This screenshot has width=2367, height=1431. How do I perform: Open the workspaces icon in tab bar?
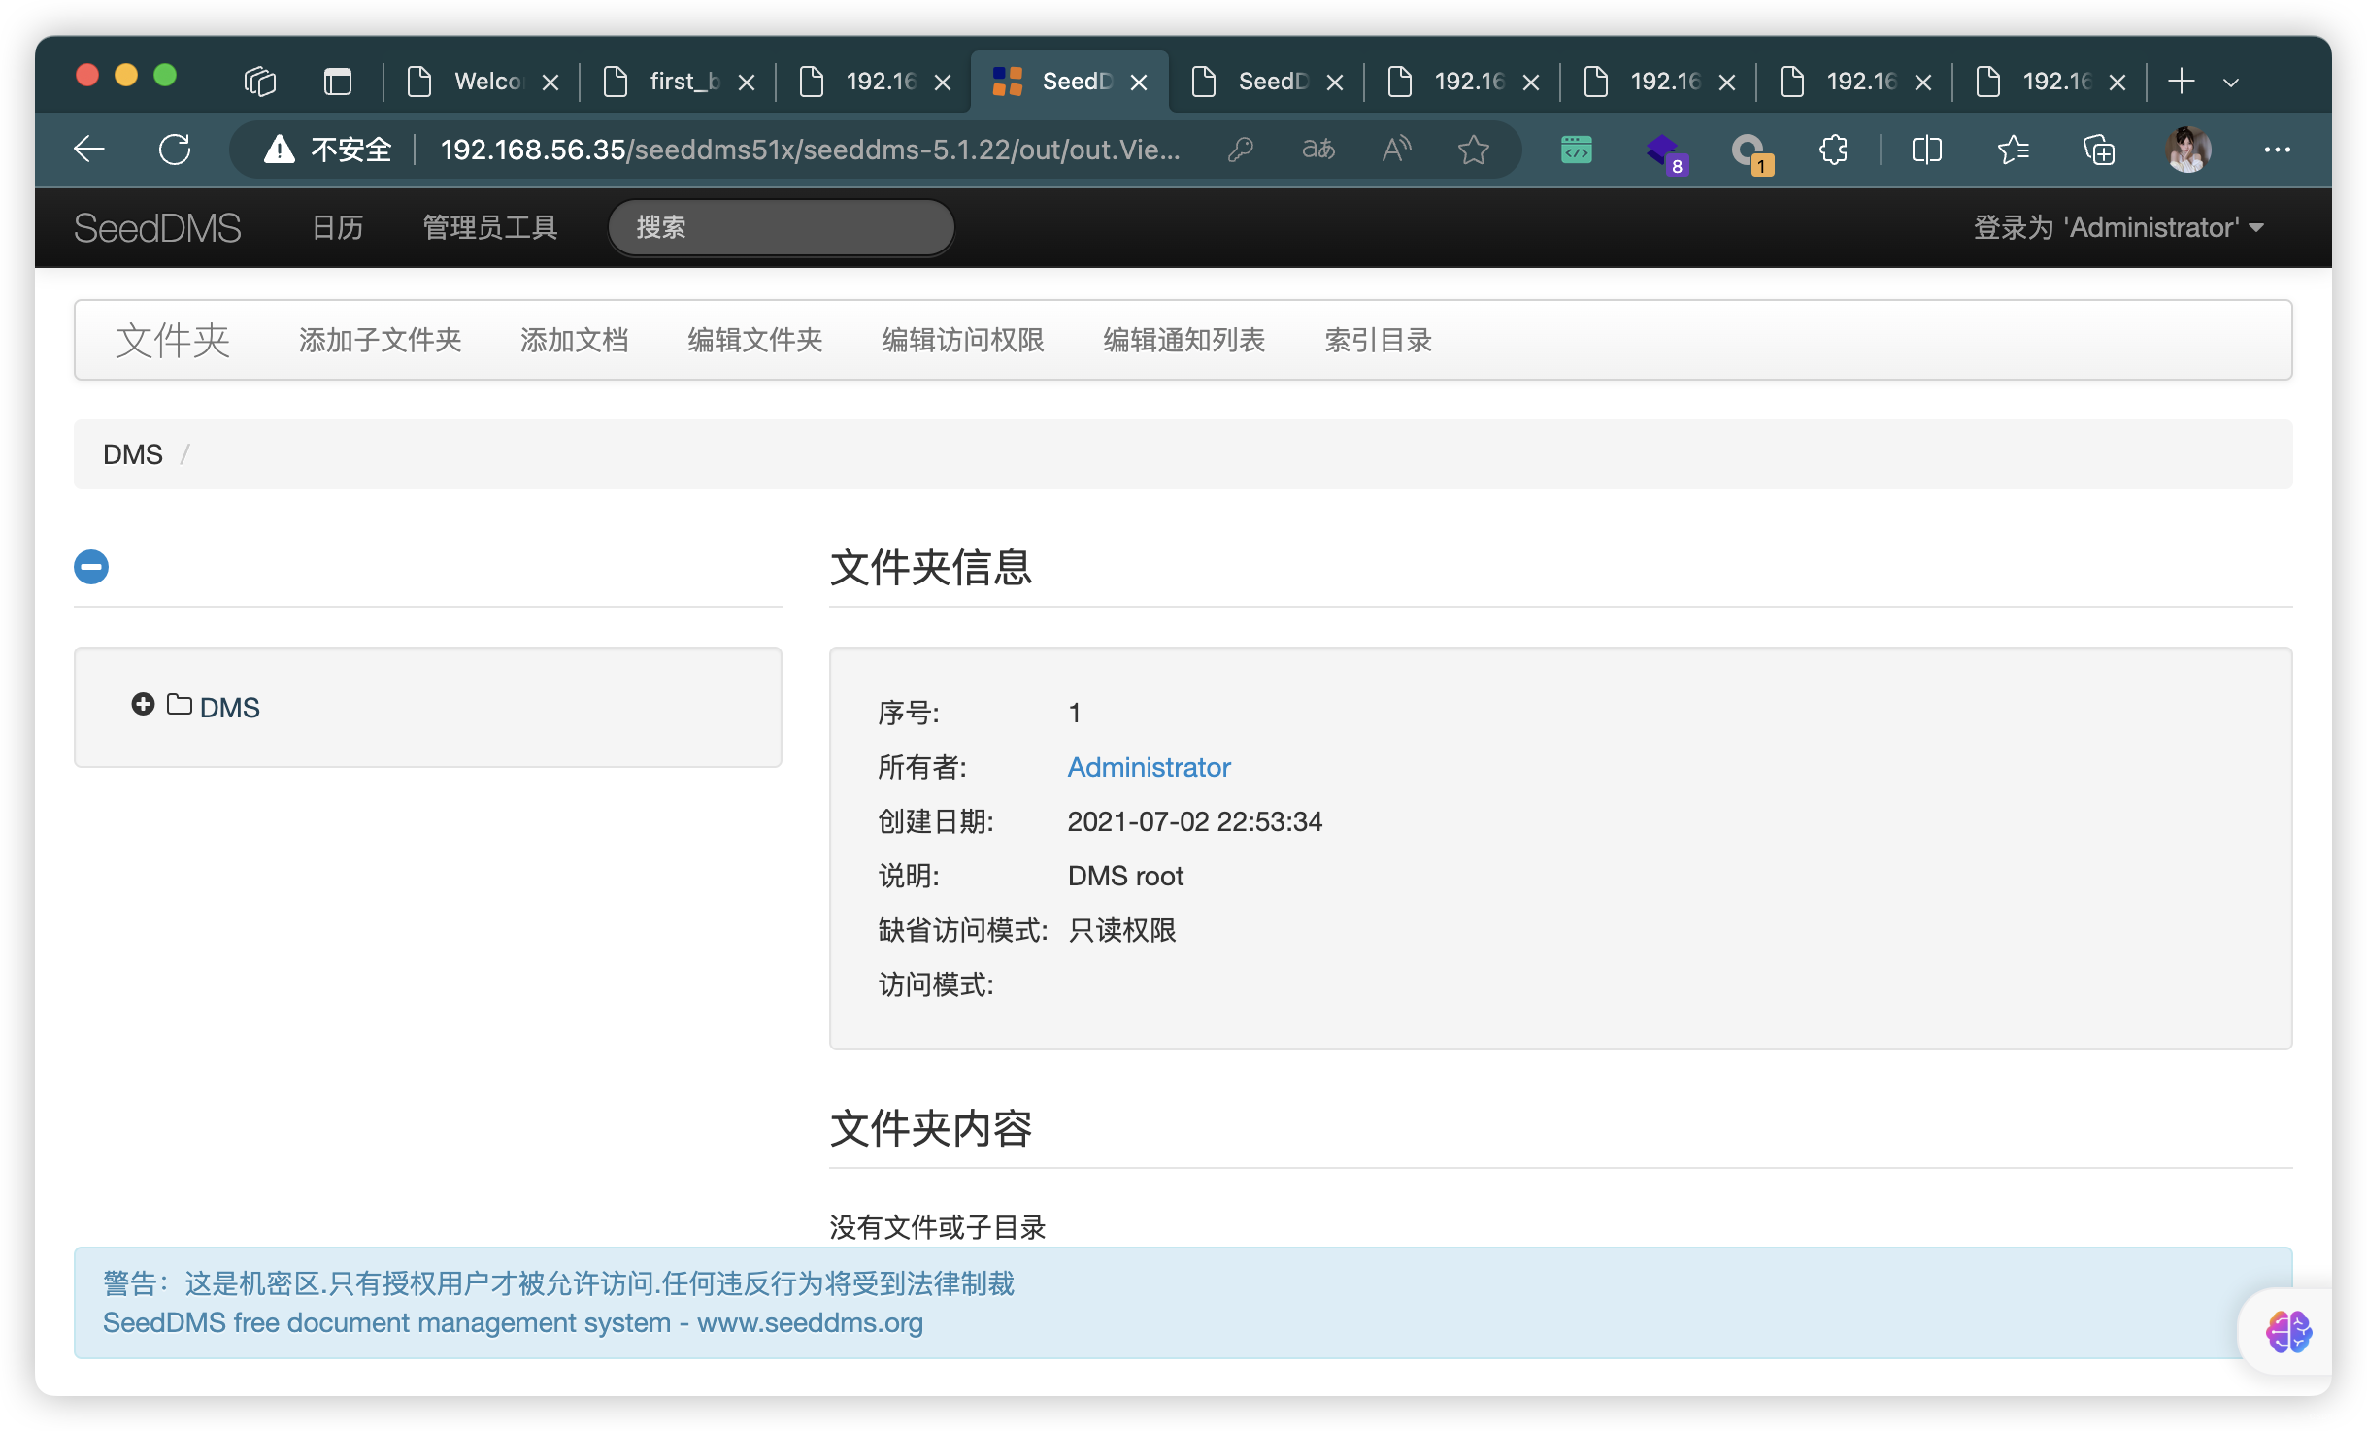pyautogui.click(x=260, y=82)
